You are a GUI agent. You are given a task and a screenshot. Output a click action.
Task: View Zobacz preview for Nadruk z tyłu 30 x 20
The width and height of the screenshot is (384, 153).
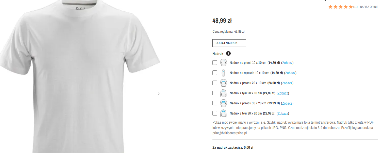point(283,113)
